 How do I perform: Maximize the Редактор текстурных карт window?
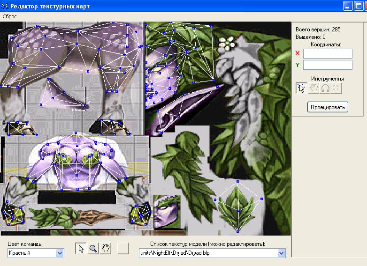(x=358, y=6)
